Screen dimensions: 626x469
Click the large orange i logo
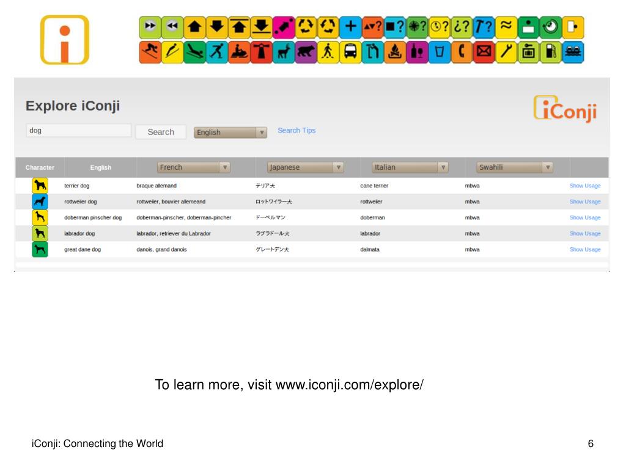(x=65, y=40)
